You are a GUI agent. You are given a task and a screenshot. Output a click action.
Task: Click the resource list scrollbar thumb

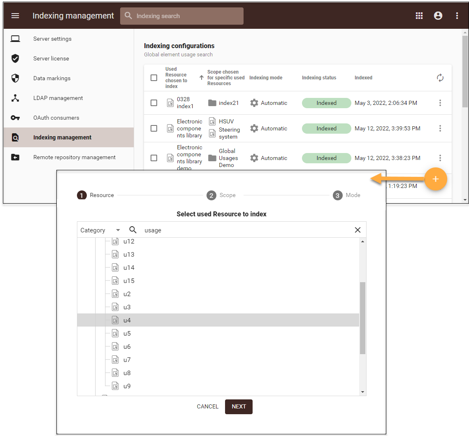pyautogui.click(x=362, y=318)
